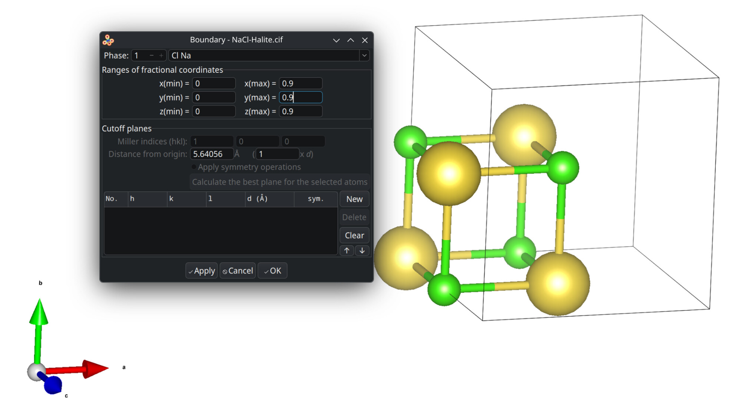Confirm boundary settings with OK

coord(272,271)
